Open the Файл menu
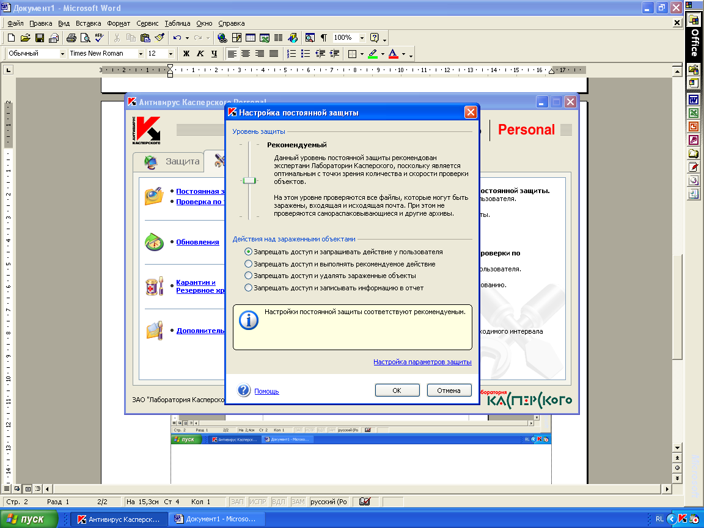The image size is (704, 528). 15,23
